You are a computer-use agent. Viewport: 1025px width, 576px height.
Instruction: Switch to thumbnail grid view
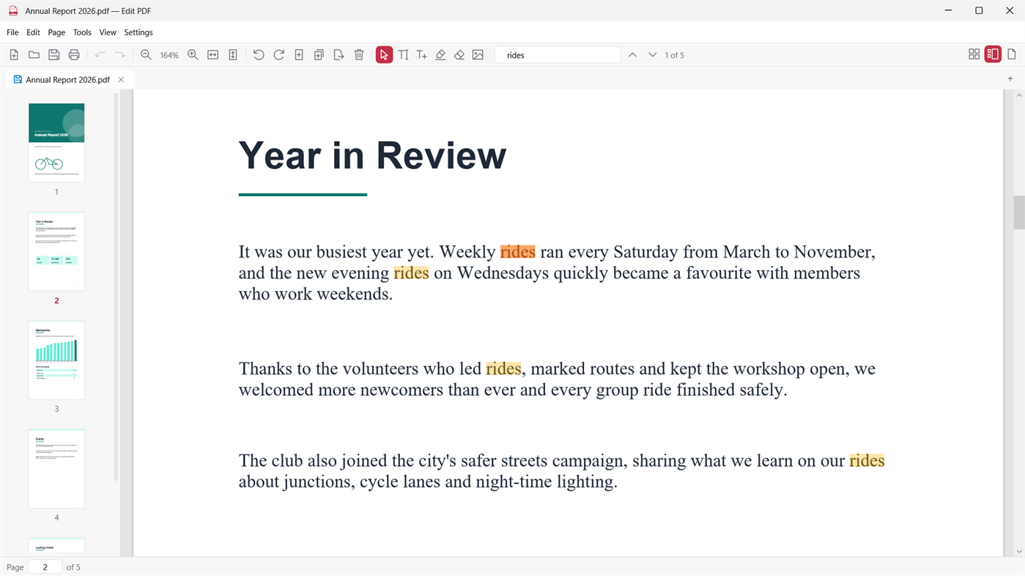coord(974,54)
